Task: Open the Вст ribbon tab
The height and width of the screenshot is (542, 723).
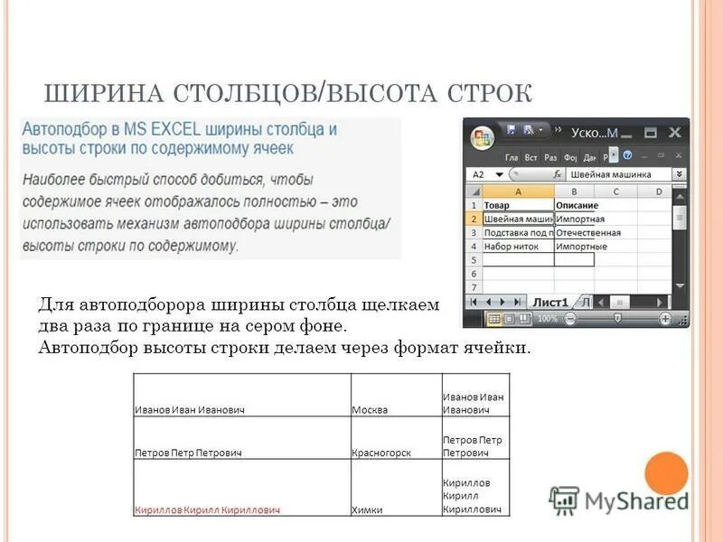Action: coord(531,157)
